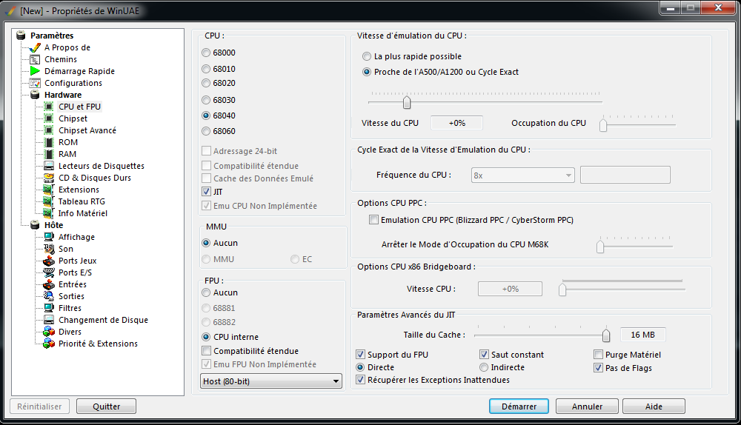Open the Configurations page
The image size is (741, 425).
[x=73, y=83]
